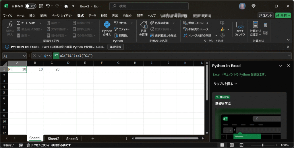Click the コメント button
294x148 pixels.
[x=266, y=15]
